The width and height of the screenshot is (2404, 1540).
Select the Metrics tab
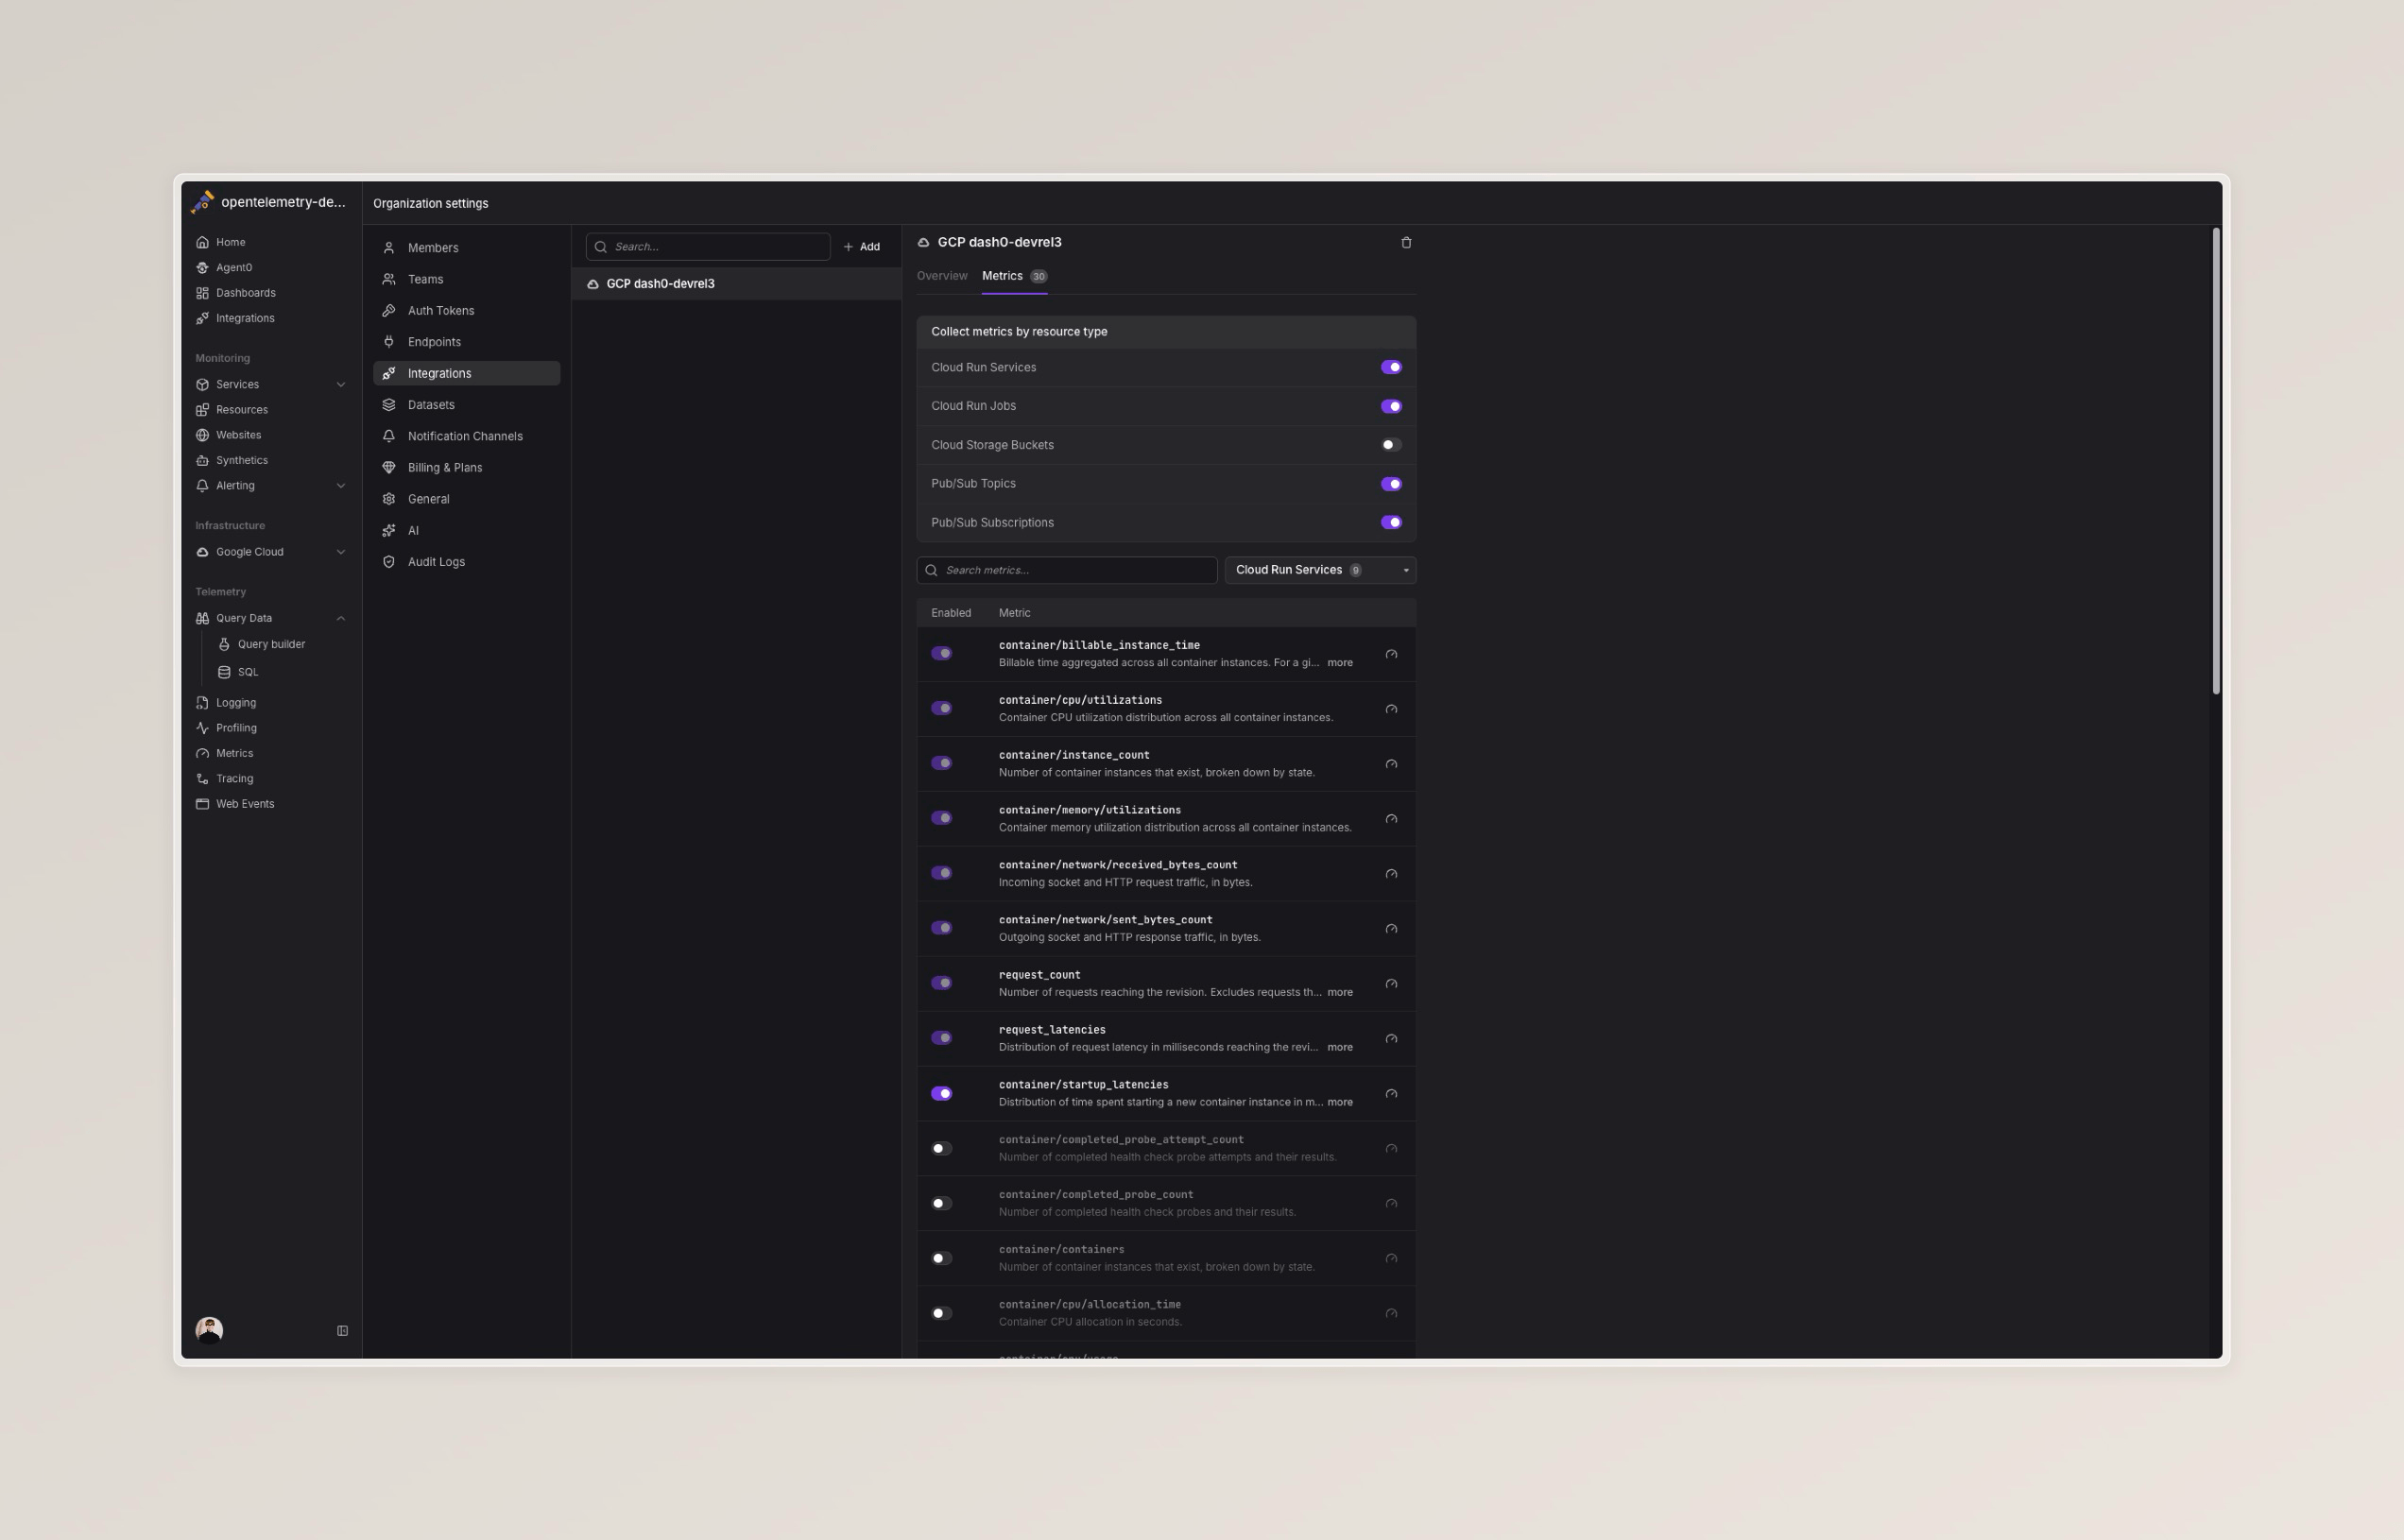(x=1014, y=276)
